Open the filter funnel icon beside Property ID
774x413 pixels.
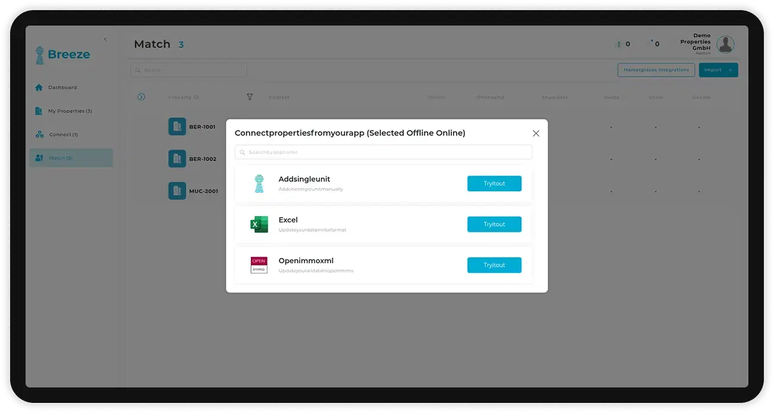tap(250, 97)
